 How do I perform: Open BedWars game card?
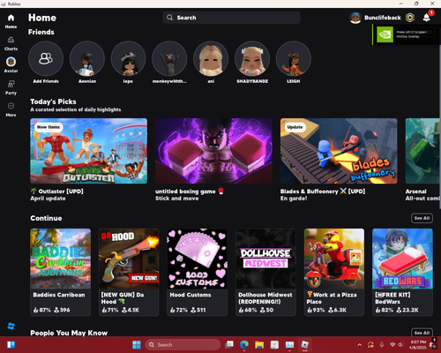point(402,272)
